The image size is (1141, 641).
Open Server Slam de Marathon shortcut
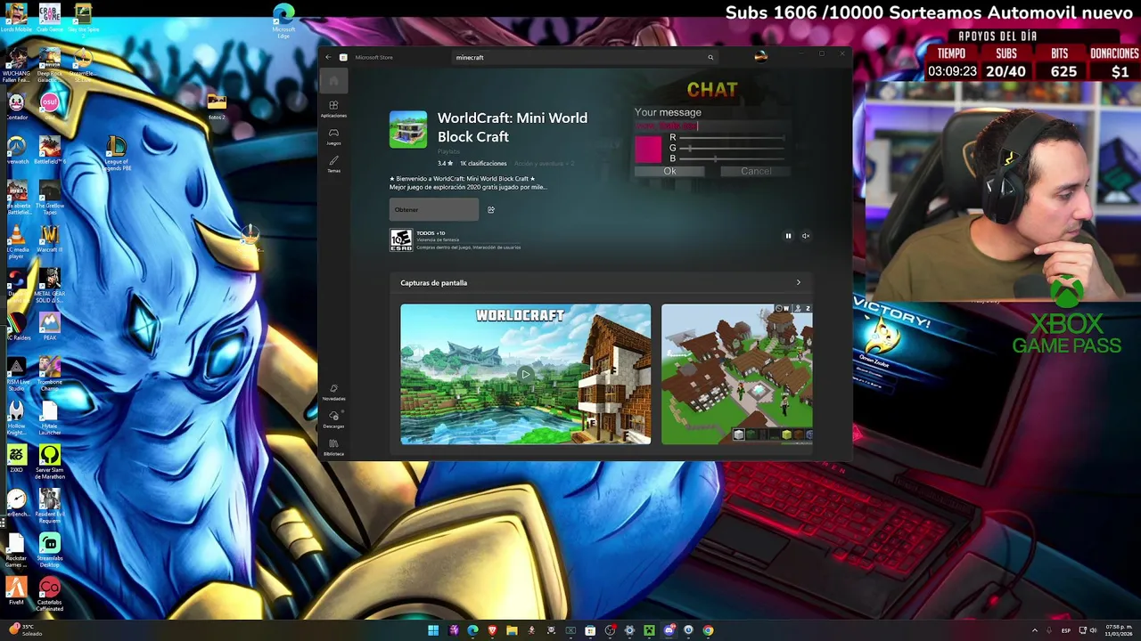[x=50, y=463]
